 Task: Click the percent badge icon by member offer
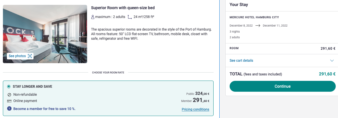coord(9,109)
